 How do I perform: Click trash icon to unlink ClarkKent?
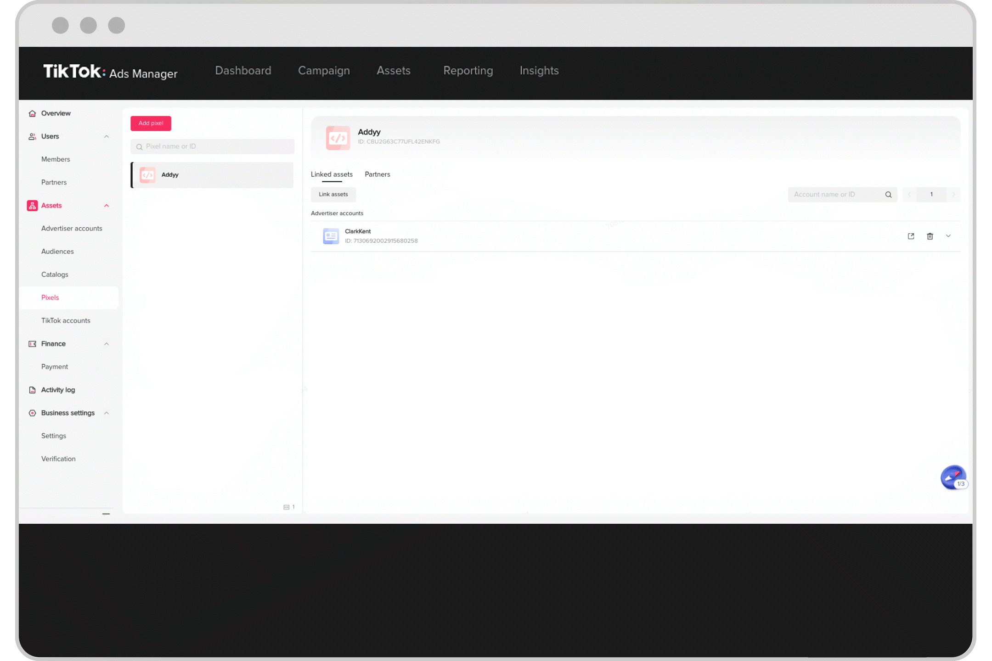[x=930, y=236]
